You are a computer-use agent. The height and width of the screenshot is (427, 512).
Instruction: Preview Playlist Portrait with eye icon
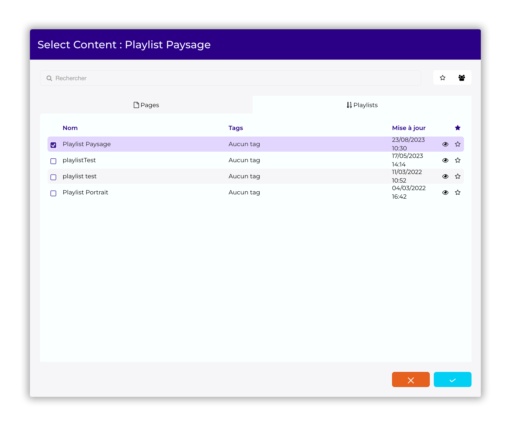tap(445, 192)
